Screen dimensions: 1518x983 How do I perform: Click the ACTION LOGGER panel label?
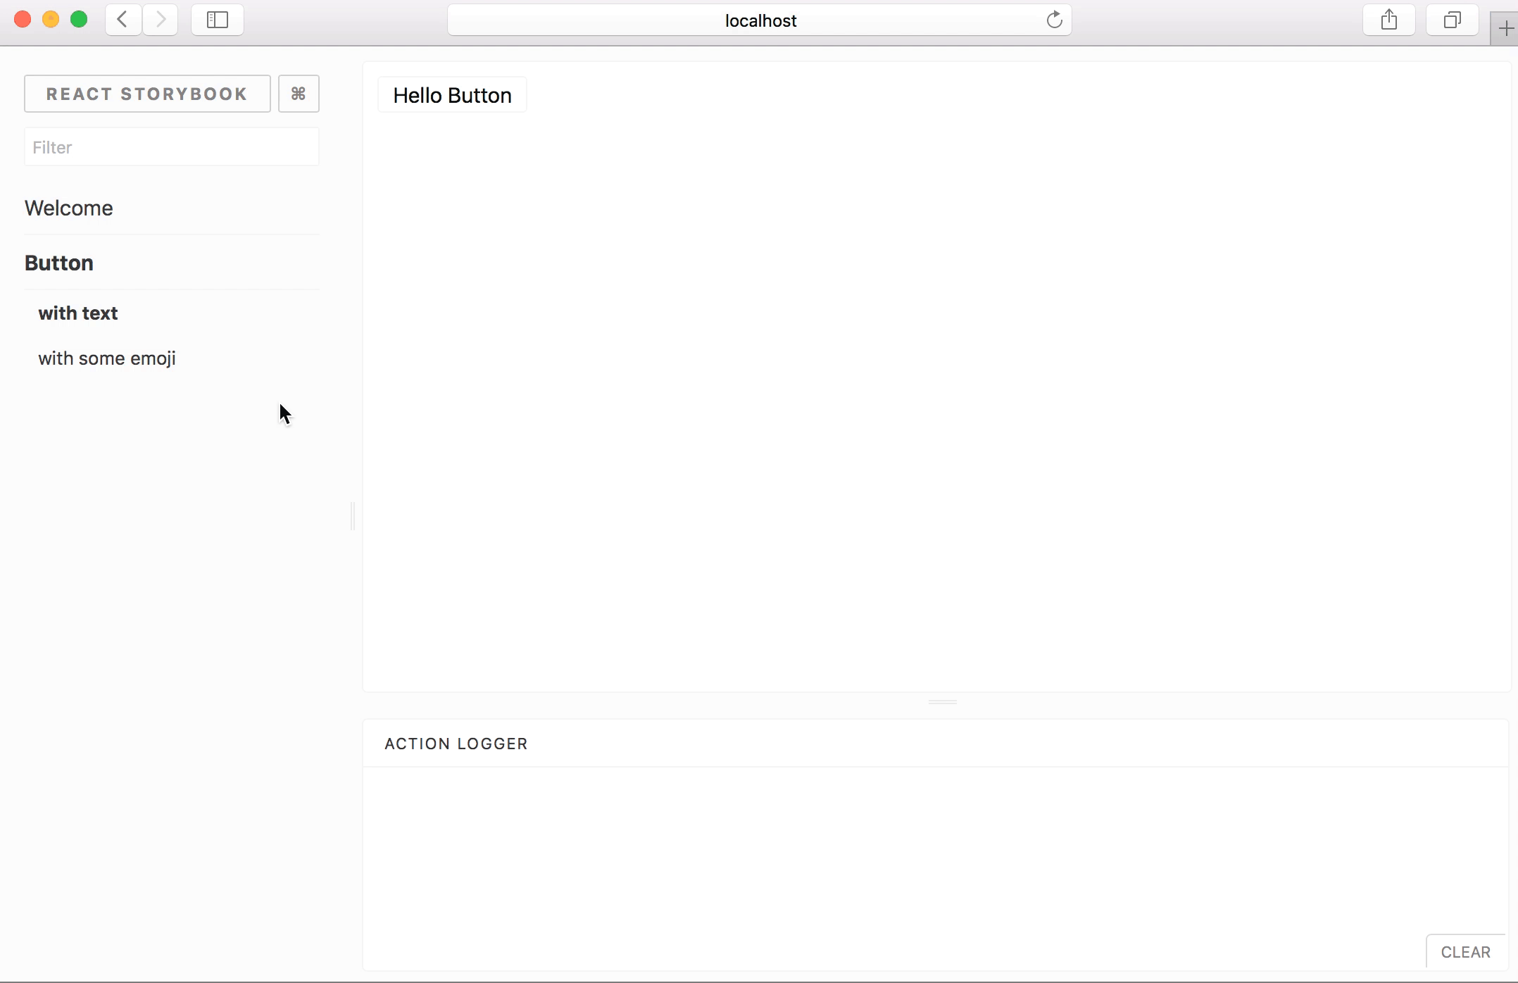tap(456, 743)
